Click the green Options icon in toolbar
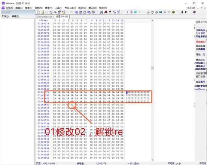 (x=173, y=12)
